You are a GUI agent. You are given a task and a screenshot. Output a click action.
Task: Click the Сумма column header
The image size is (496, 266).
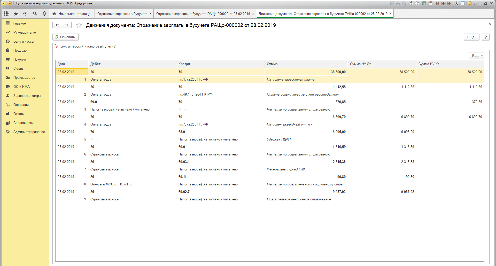coord(272,64)
